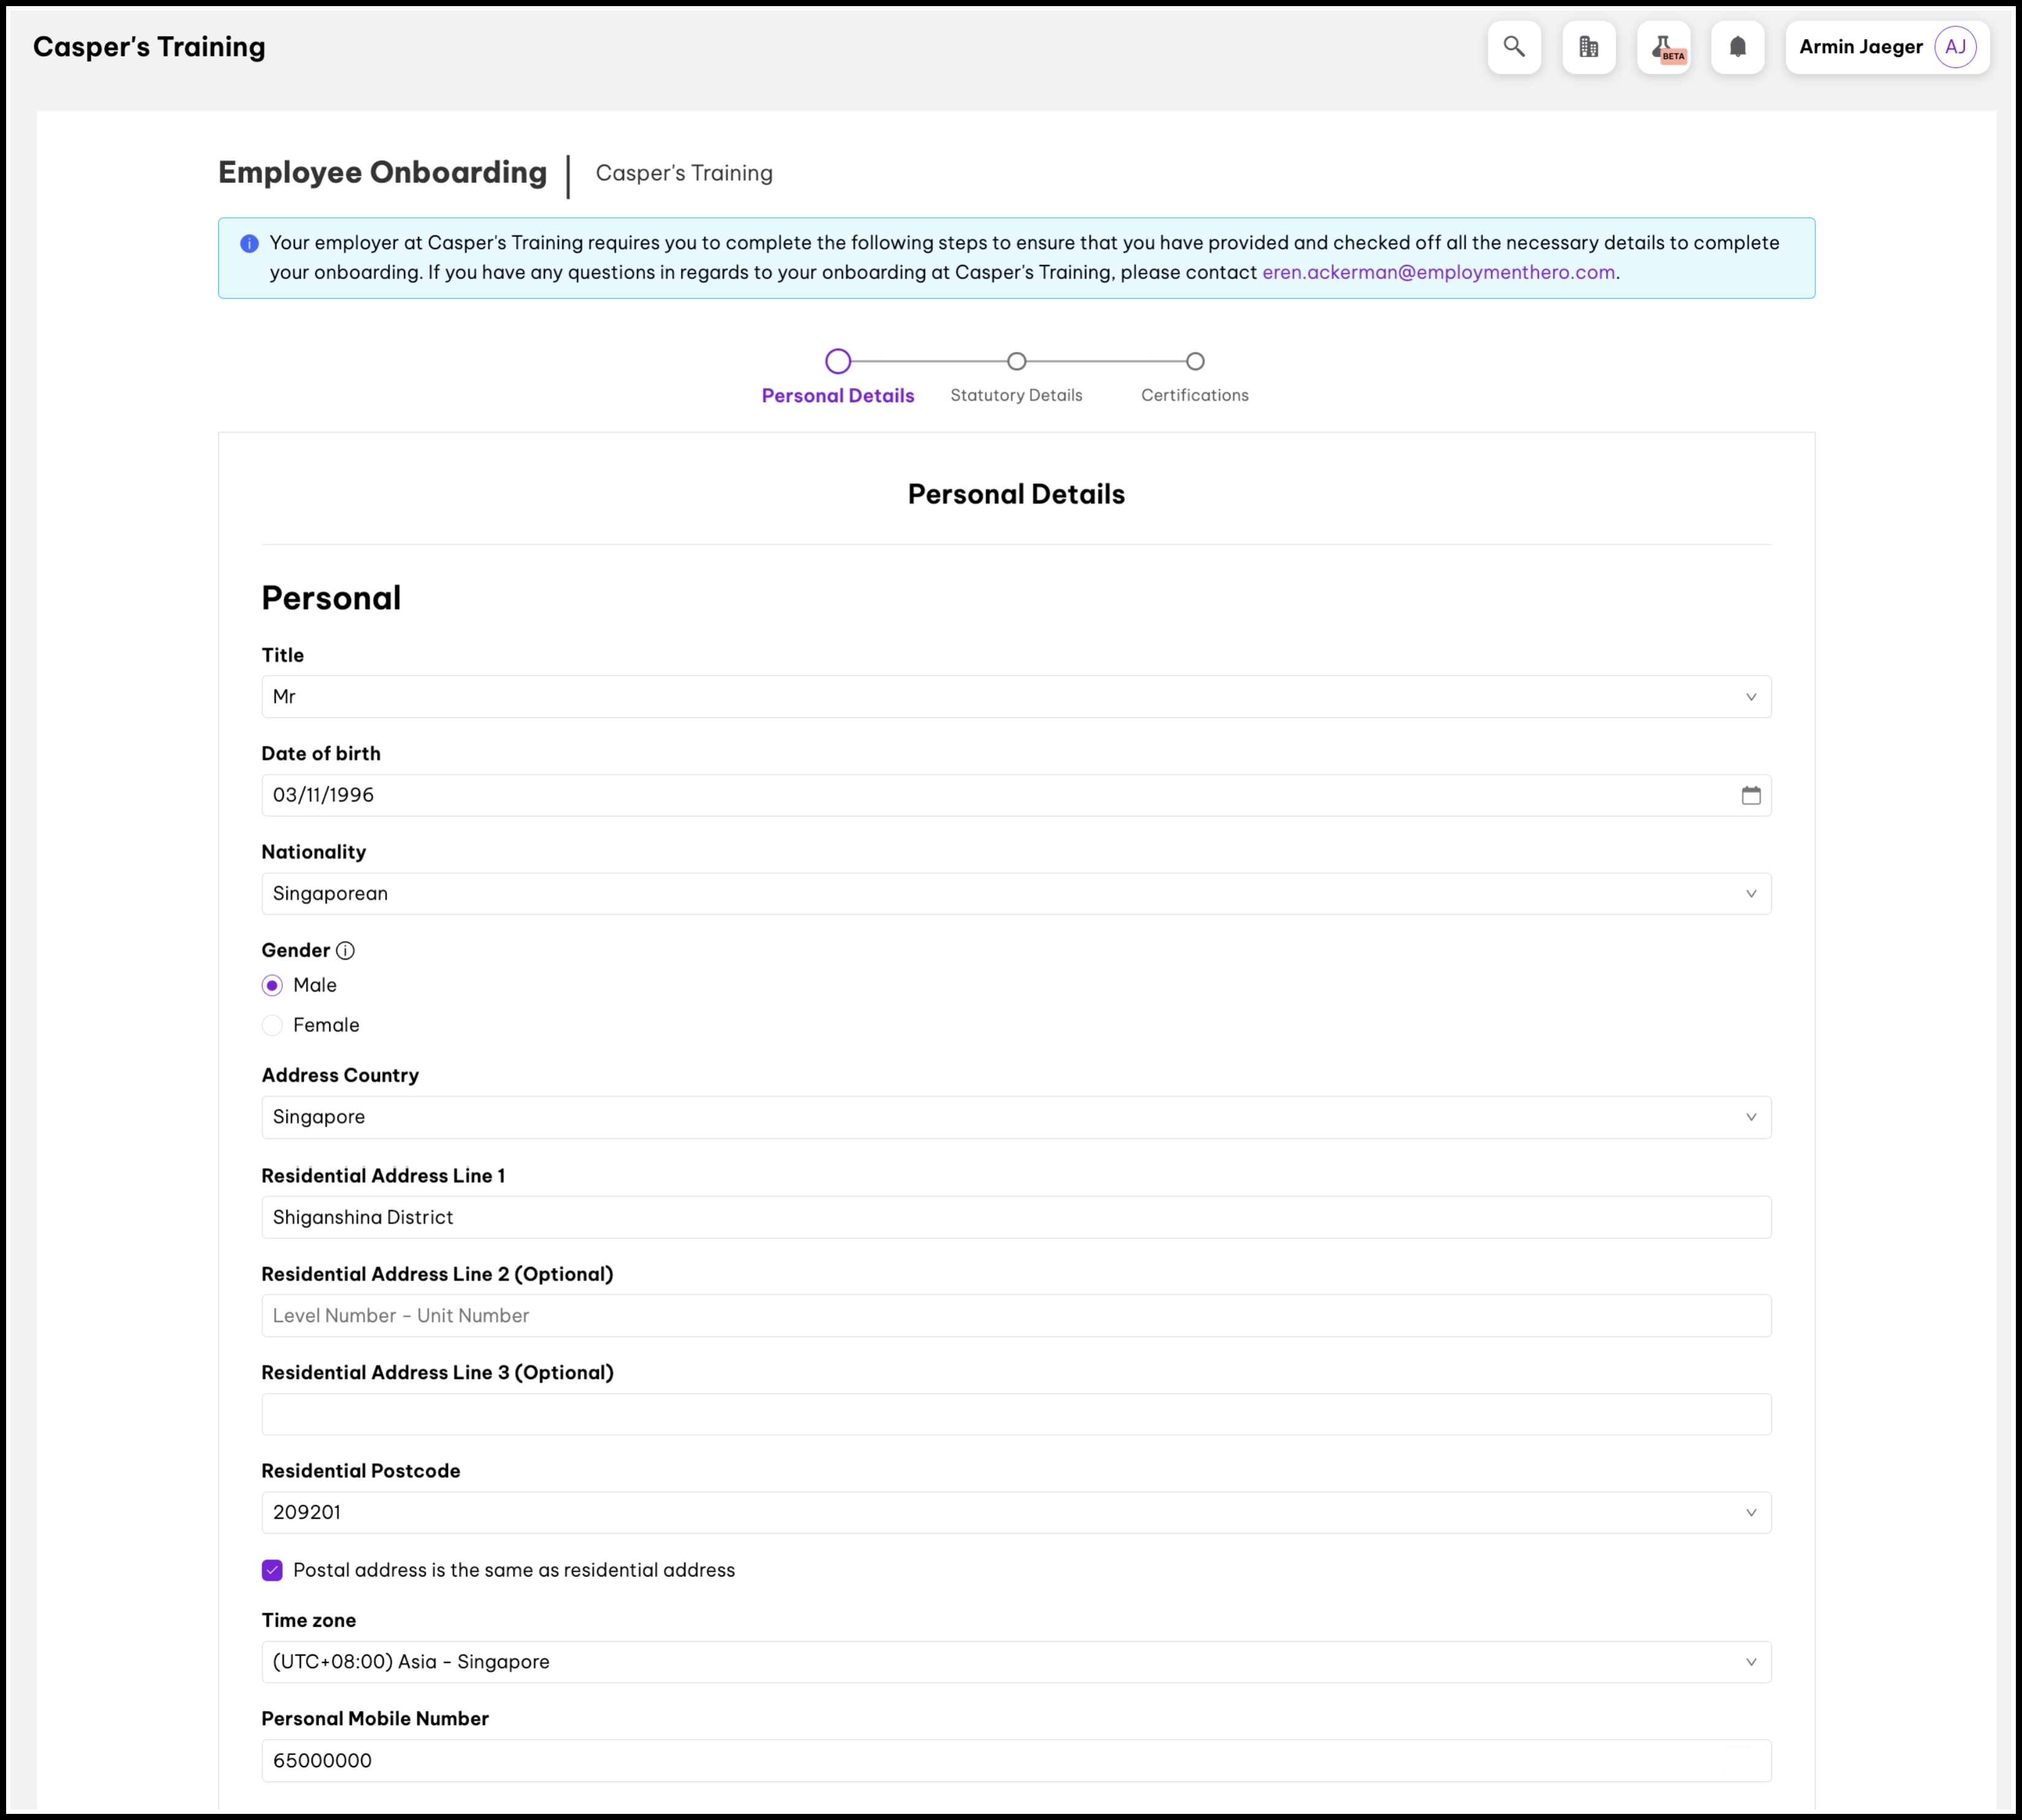Expand the Time zone dropdown
The height and width of the screenshot is (1820, 2022).
point(1750,1662)
